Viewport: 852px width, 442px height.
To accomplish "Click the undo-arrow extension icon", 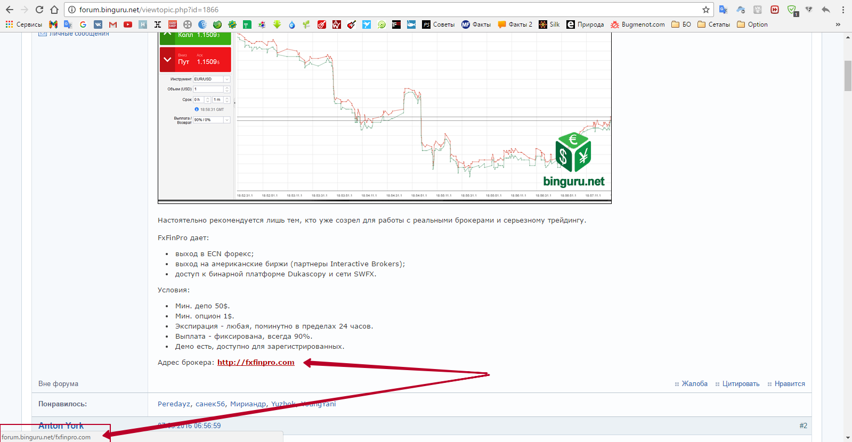I will pyautogui.click(x=826, y=10).
